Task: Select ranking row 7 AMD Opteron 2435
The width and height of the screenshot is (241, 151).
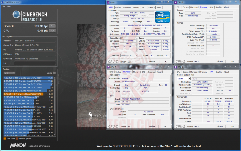Action: click(28, 97)
